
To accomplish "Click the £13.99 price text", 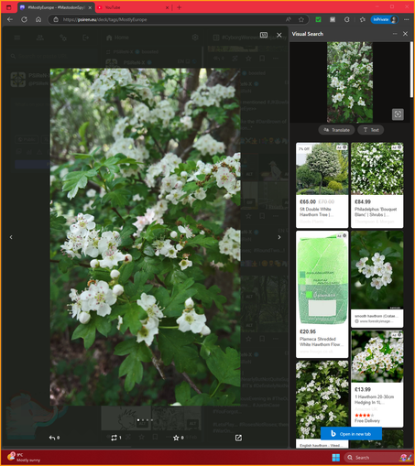I will point(363,389).
